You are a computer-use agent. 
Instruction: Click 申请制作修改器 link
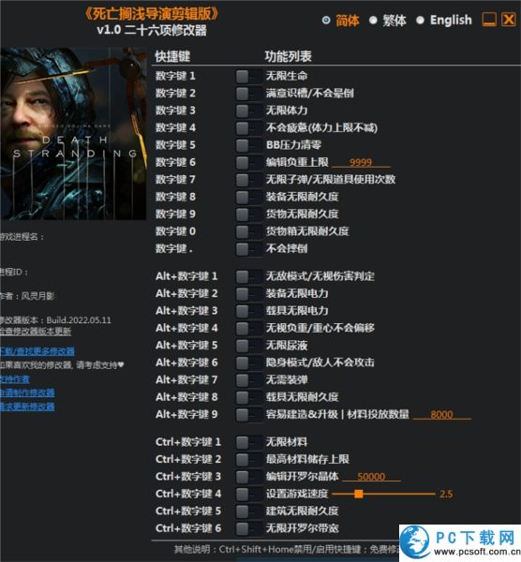(27, 392)
